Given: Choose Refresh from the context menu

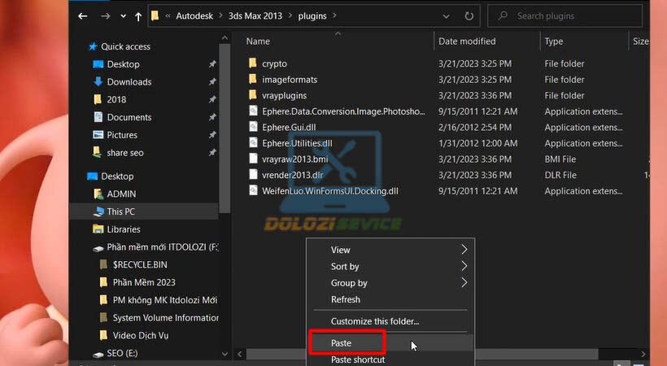Looking at the screenshot, I should click(x=390, y=299).
